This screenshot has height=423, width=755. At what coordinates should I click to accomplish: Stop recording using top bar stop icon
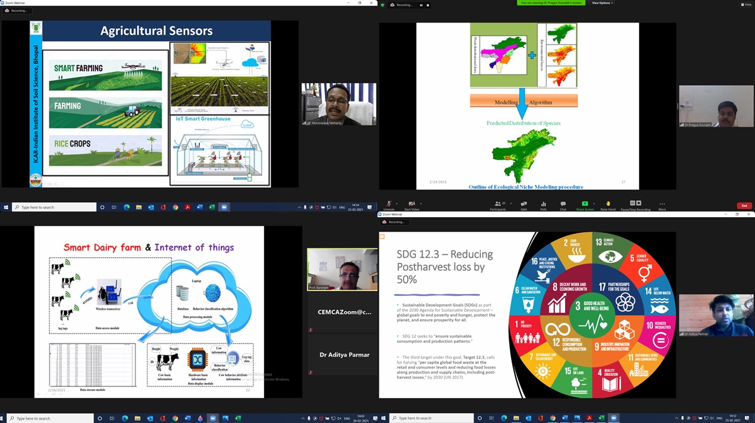(428, 5)
